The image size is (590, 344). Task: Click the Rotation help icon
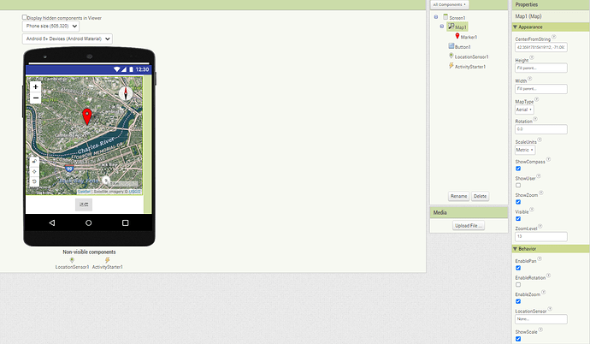click(535, 119)
